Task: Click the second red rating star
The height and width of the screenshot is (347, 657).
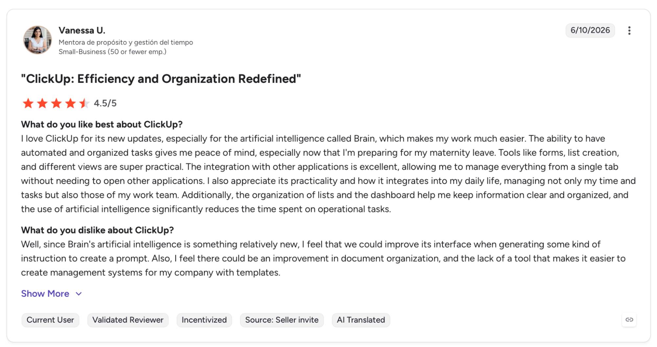Action: [42, 103]
